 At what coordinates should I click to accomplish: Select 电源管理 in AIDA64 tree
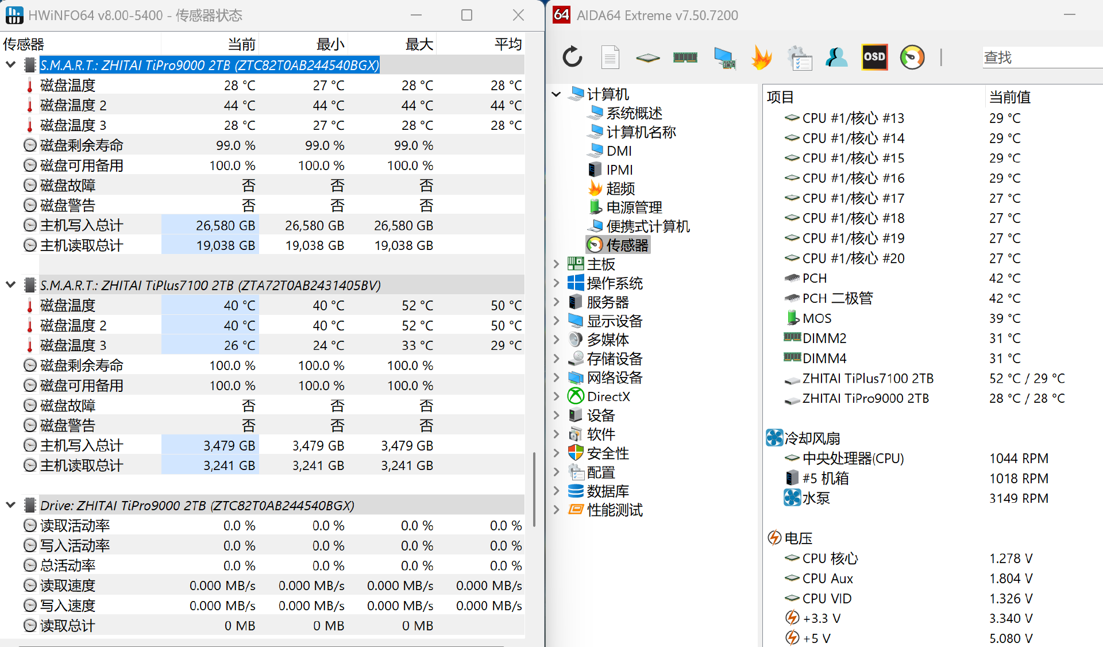pyautogui.click(x=634, y=207)
